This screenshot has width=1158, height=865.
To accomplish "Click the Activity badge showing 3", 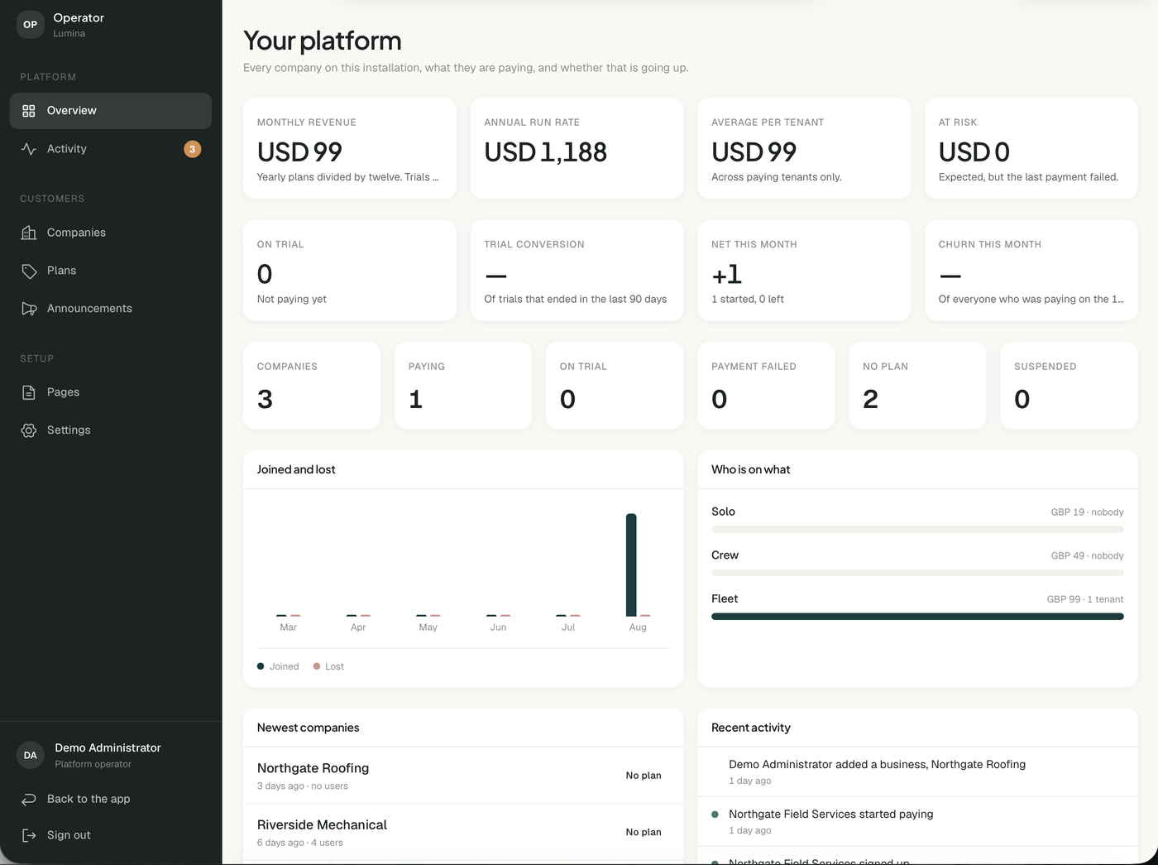I will (x=193, y=149).
